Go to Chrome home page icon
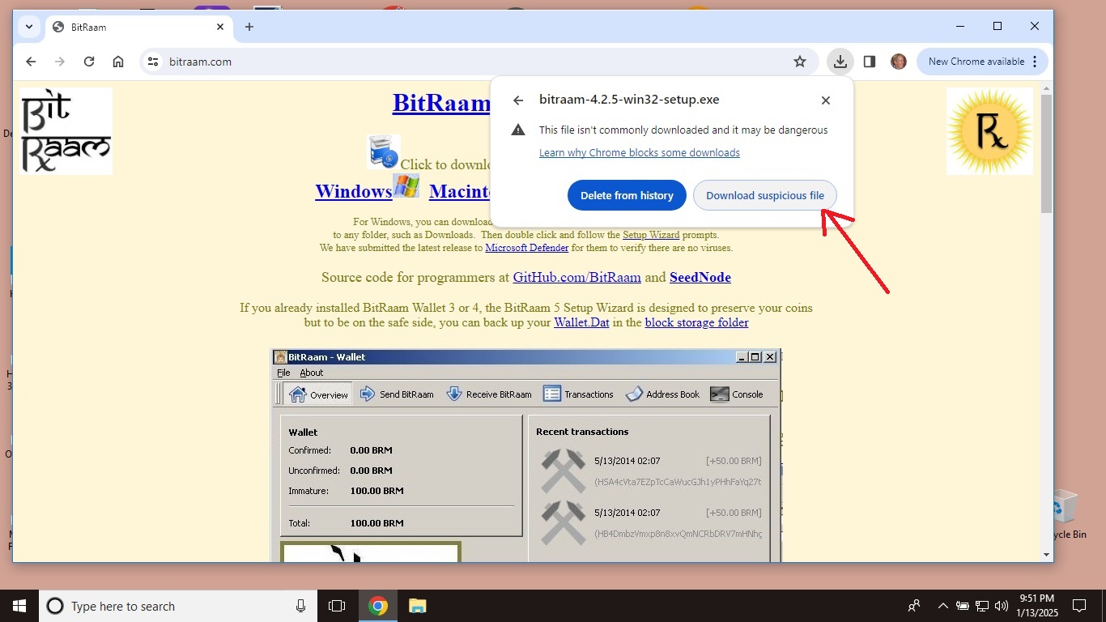The height and width of the screenshot is (622, 1106). click(x=118, y=62)
